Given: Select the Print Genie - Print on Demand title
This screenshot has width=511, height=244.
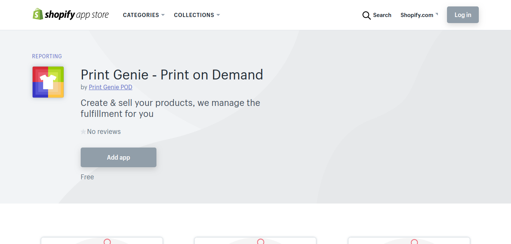Looking at the screenshot, I should tap(172, 75).
